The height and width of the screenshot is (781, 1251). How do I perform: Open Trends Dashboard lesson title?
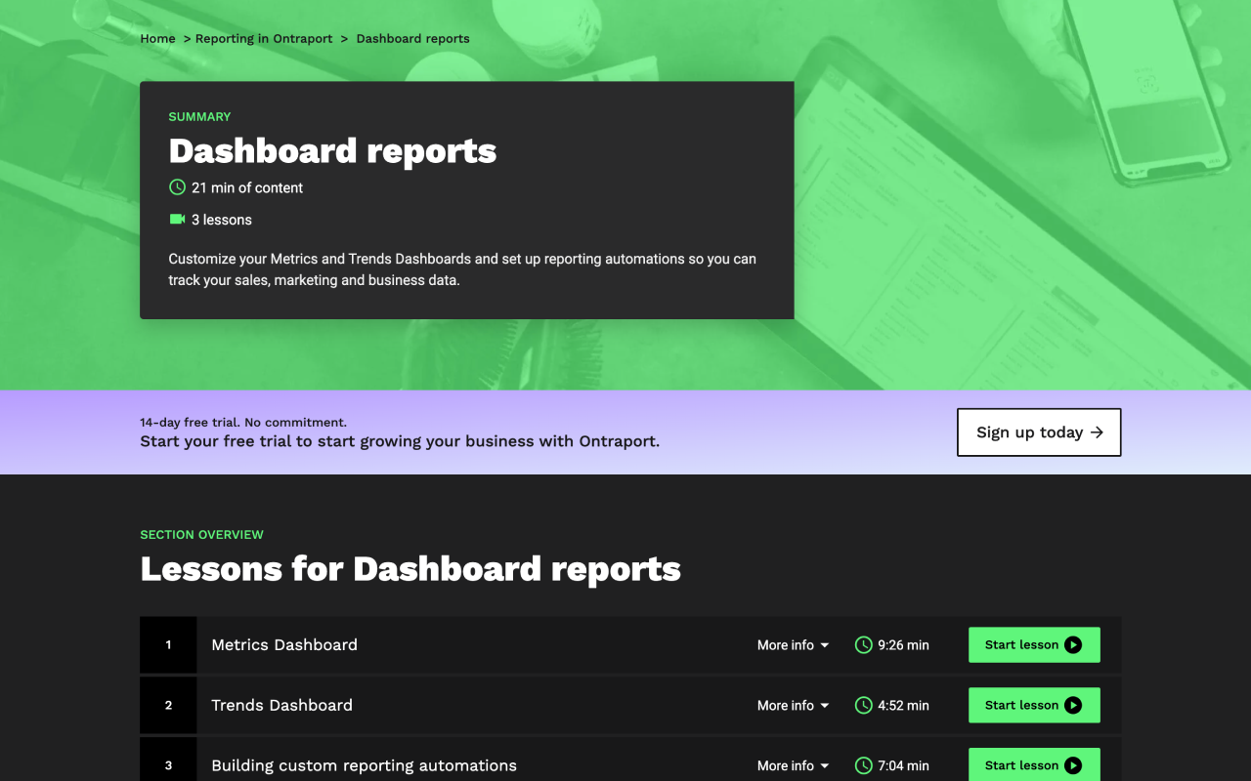tap(281, 706)
